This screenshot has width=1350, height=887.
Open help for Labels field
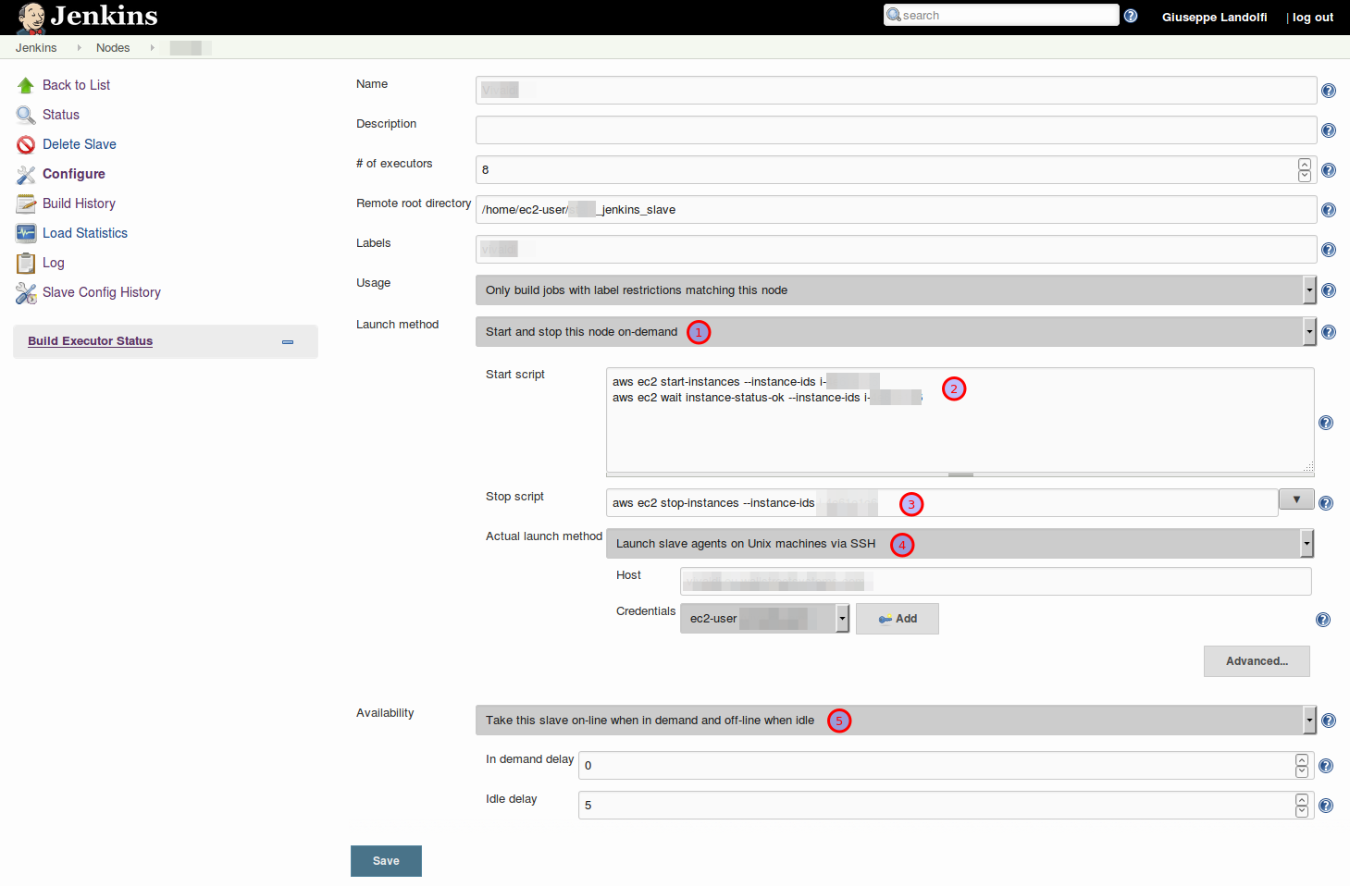pyautogui.click(x=1329, y=250)
